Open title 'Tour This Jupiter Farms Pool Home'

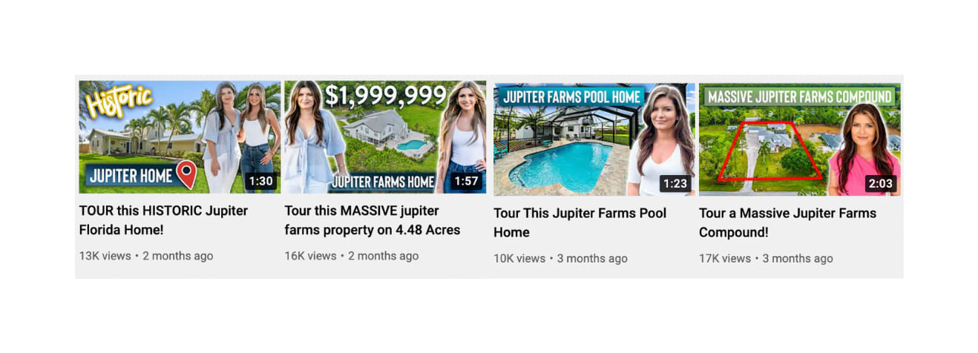(580, 222)
